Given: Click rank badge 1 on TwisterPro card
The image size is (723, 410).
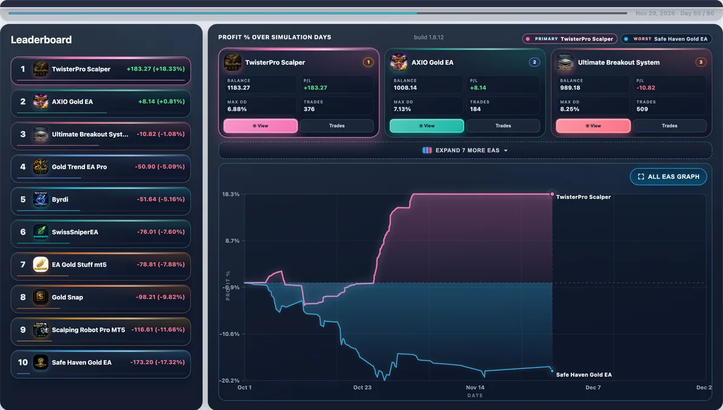Looking at the screenshot, I should pos(368,62).
